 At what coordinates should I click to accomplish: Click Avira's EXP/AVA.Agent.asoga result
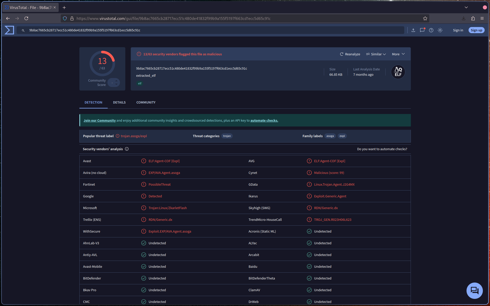(164, 173)
